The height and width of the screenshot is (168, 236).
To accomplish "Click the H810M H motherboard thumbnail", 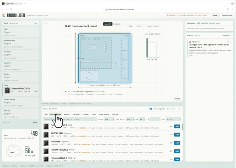I will click(46, 143).
